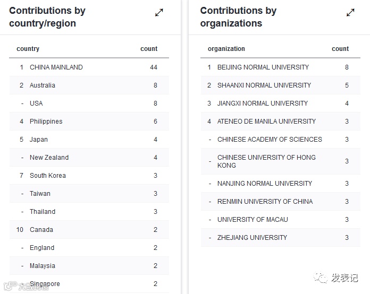Select BEIJING NORMAL UNIVERSITY row
The width and height of the screenshot is (370, 294).
[x=263, y=67]
